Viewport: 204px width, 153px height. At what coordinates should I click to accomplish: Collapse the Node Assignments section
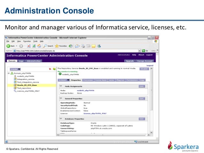pos(61,86)
